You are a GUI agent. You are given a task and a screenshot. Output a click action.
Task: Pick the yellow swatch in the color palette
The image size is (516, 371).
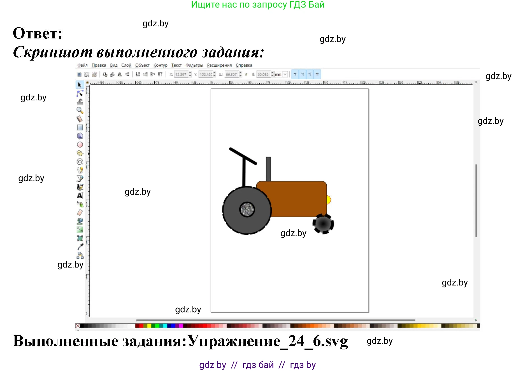[x=149, y=326]
